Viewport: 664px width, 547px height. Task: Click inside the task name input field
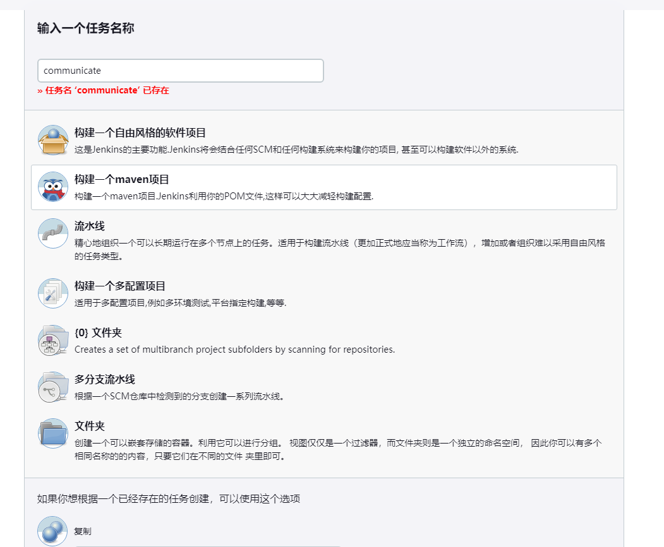tap(180, 70)
